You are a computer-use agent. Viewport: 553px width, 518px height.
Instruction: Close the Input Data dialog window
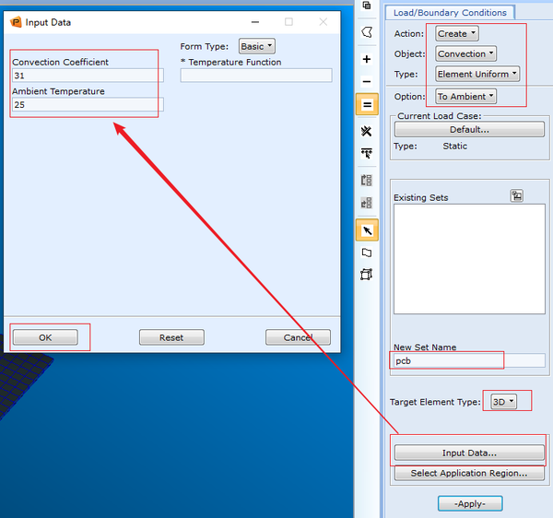coord(324,22)
